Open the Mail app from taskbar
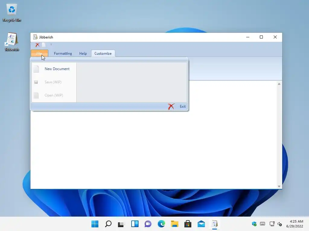 (201, 224)
